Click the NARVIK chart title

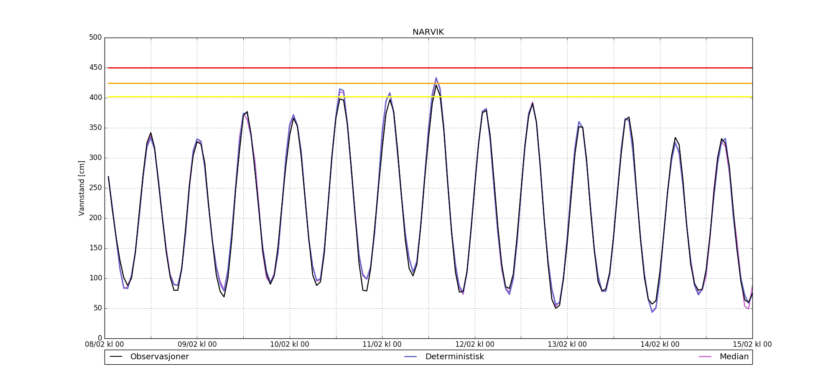click(428, 32)
